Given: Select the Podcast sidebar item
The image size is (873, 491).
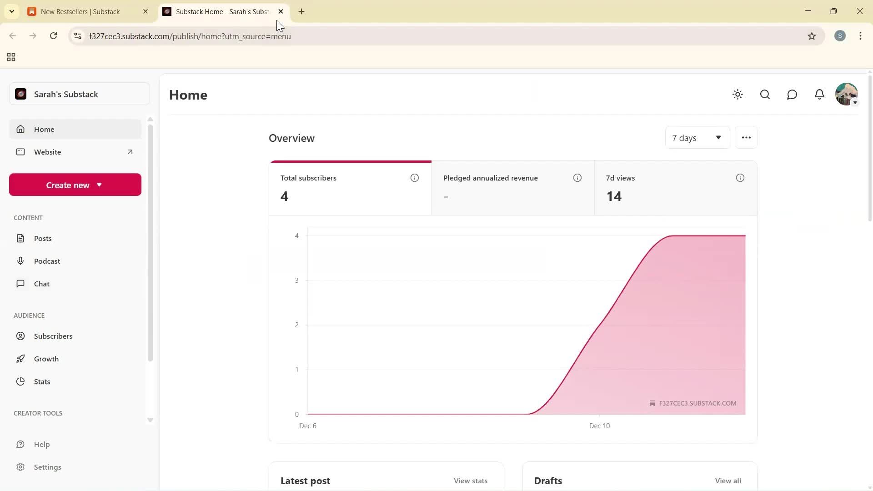Looking at the screenshot, I should point(47,261).
